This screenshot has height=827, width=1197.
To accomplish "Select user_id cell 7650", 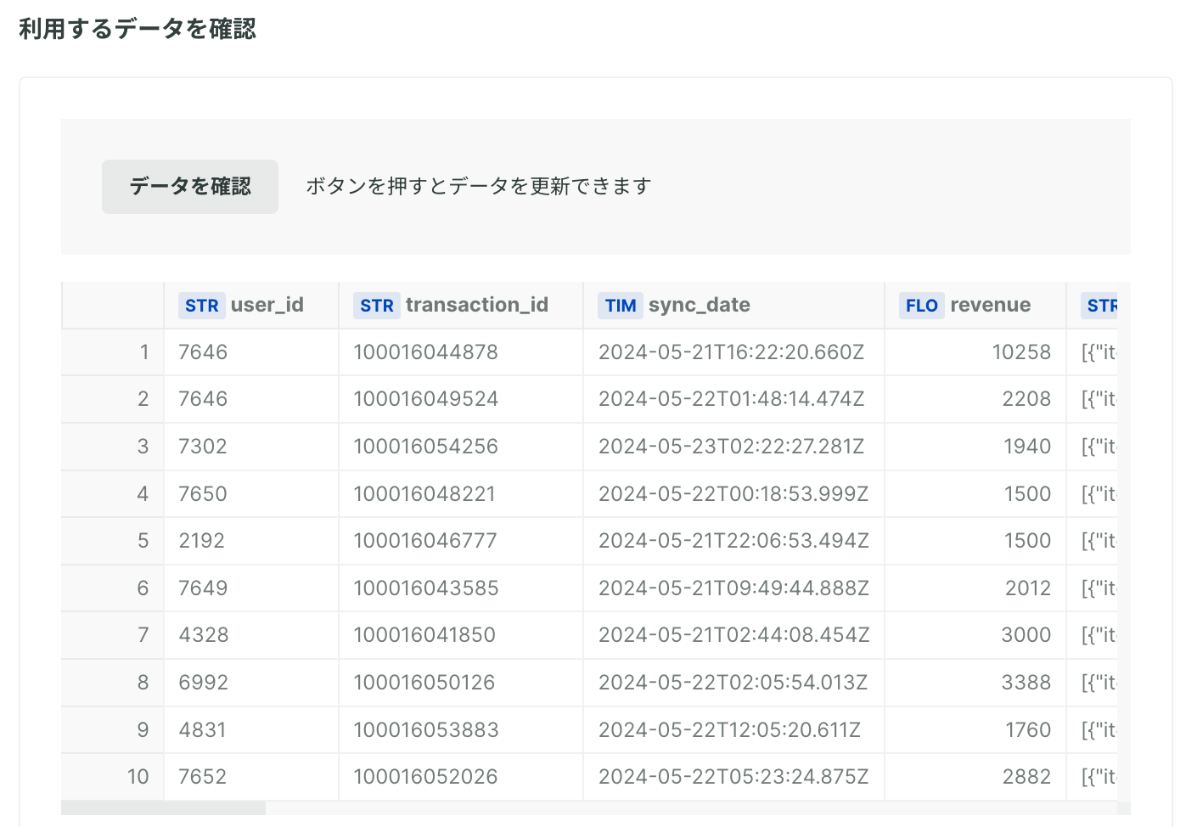I will pyautogui.click(x=251, y=494).
